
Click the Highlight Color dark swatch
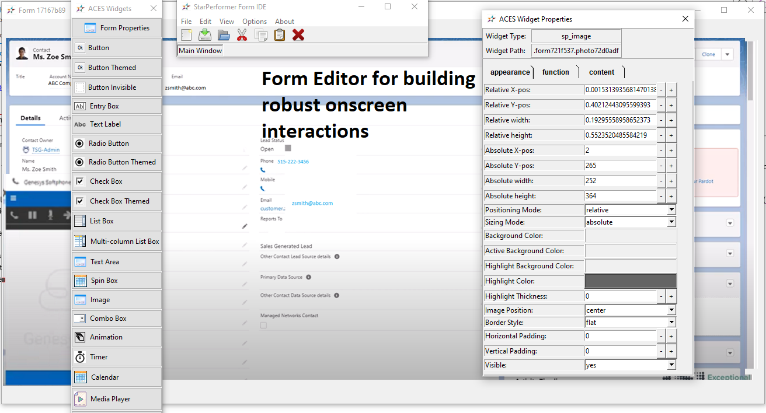coord(631,281)
